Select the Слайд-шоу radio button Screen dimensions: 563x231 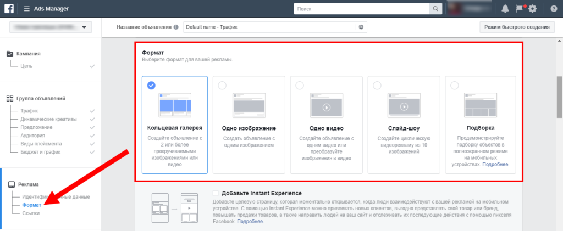pyautogui.click(x=377, y=86)
